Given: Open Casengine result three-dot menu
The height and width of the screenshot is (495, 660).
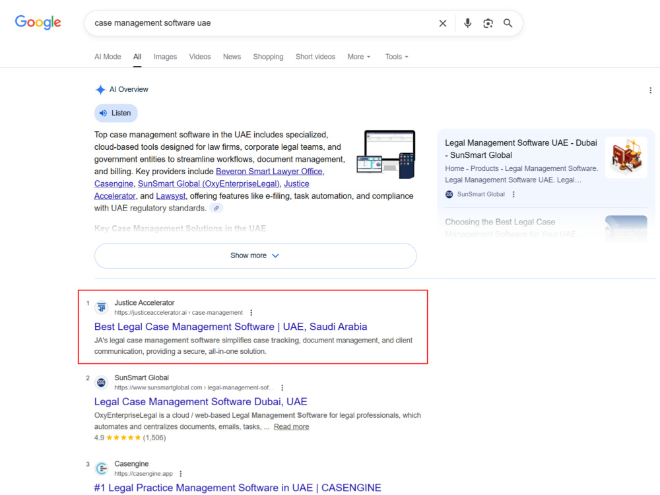Looking at the screenshot, I should point(181,473).
